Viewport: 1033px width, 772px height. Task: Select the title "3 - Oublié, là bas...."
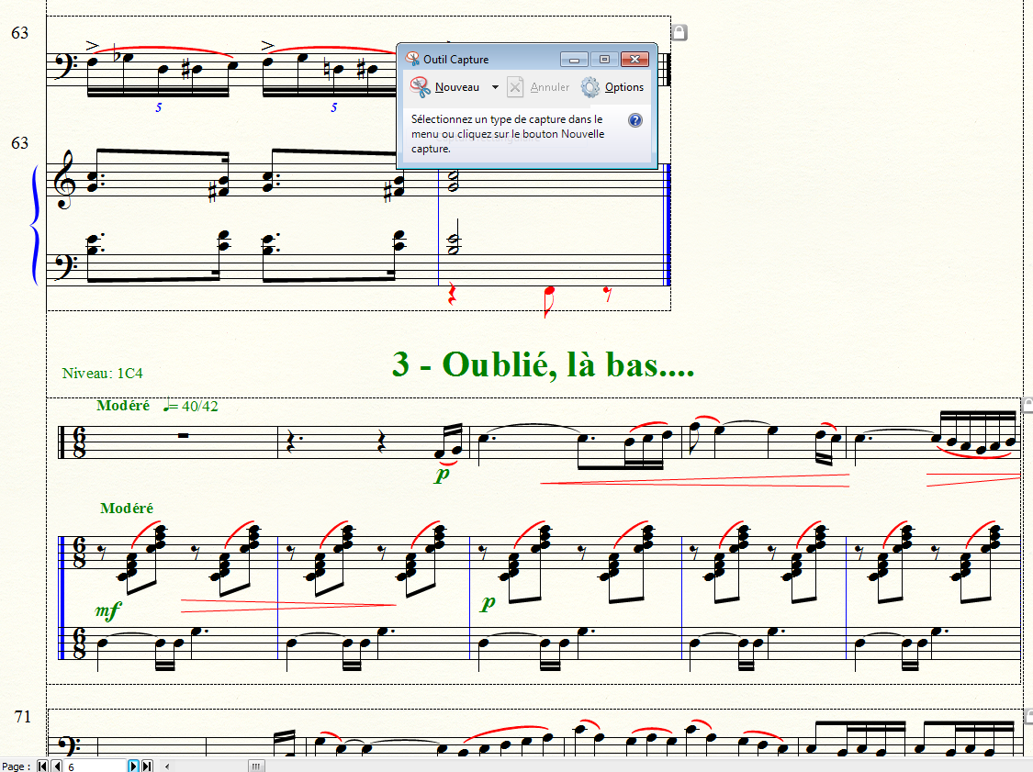(542, 364)
